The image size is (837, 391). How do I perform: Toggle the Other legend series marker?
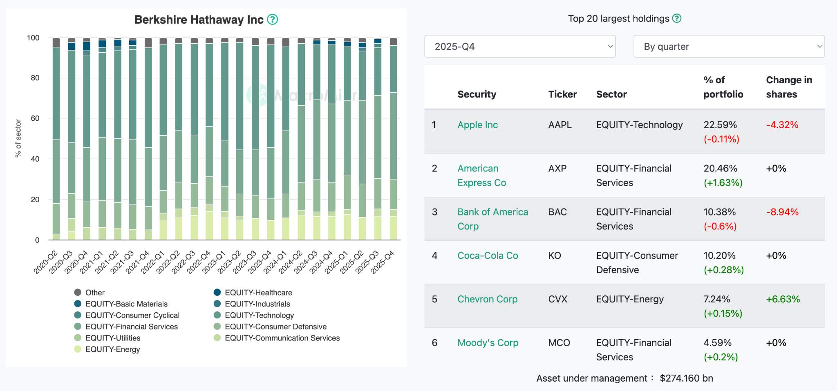(78, 292)
